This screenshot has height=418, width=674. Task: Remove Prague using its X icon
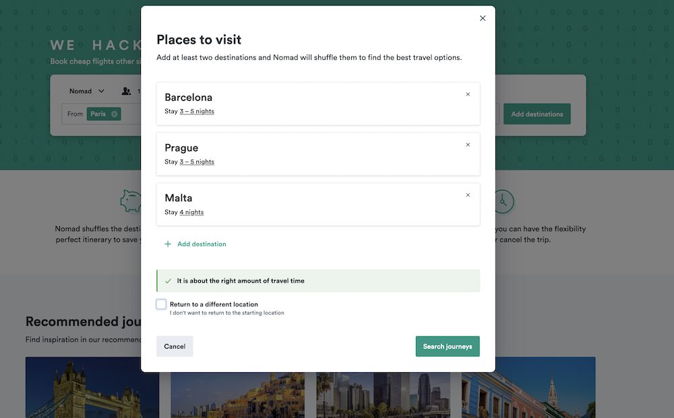[x=468, y=144]
